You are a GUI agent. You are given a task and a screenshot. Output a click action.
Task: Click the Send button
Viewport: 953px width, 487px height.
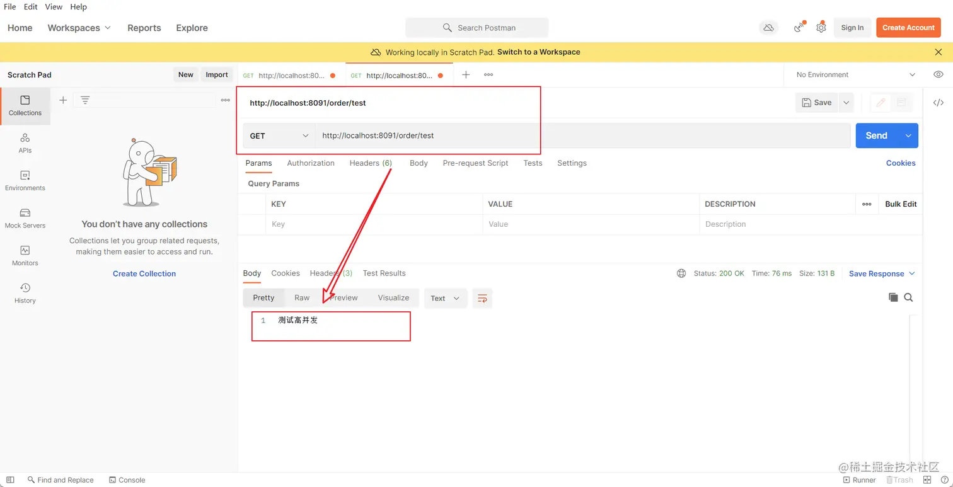pos(877,135)
